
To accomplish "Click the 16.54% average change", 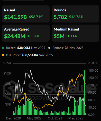I will click(x=33, y=36).
